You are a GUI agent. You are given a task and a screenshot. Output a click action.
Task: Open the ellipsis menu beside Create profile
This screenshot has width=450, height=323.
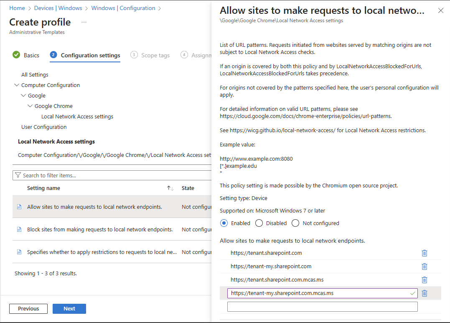(84, 22)
